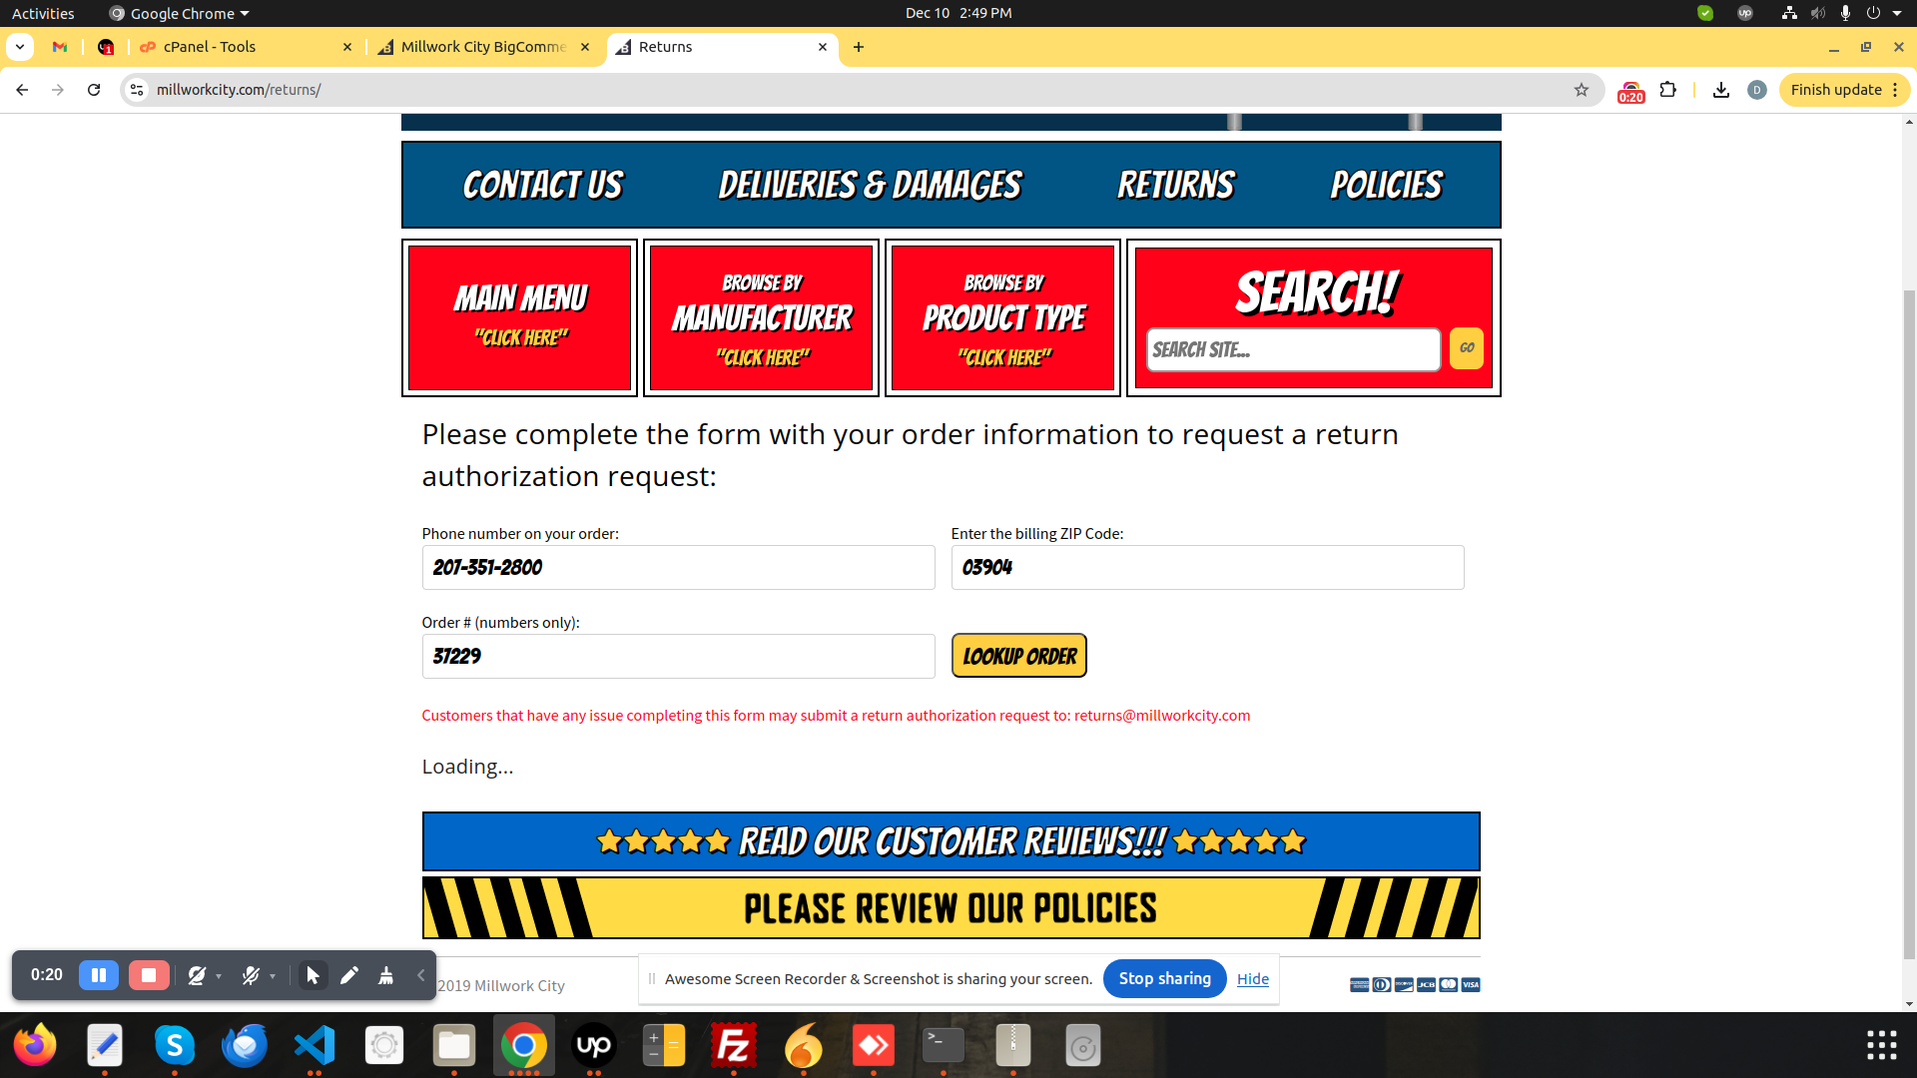Open the Returns nav link
Image resolution: width=1917 pixels, height=1078 pixels.
1175,185
